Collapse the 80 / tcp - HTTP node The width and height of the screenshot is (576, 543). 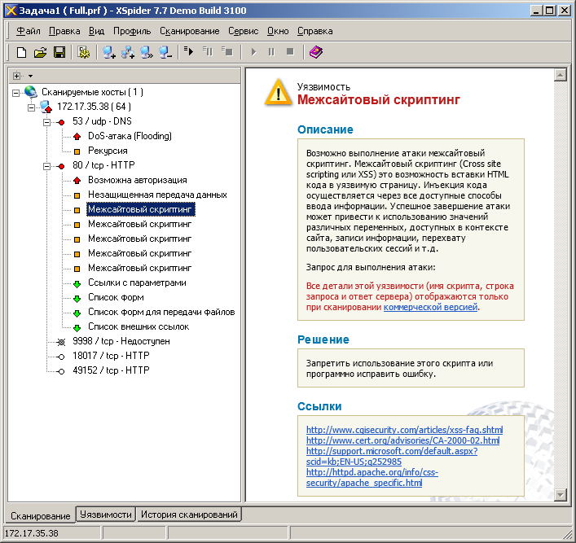pyautogui.click(x=46, y=166)
